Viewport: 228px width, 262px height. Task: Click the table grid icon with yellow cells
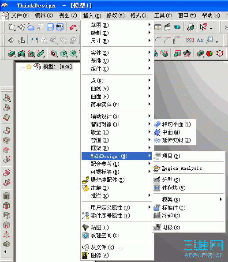click(x=158, y=27)
